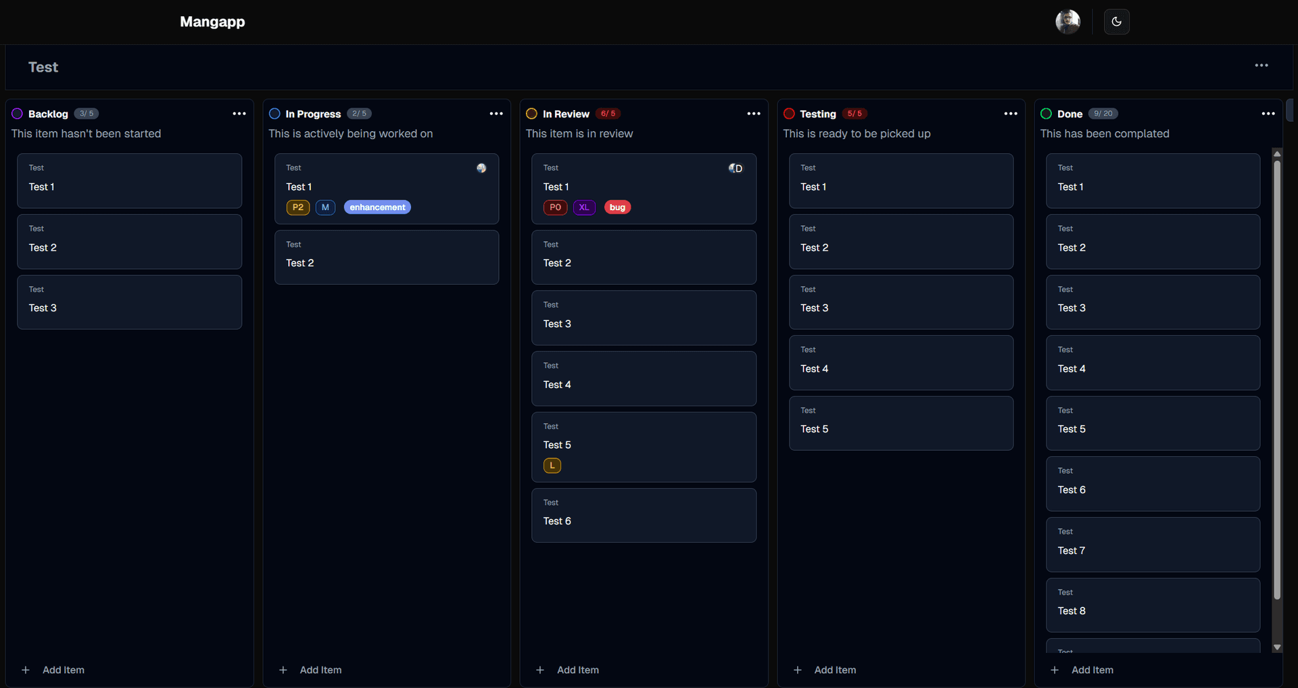Click the red bug label on Test 1
Viewport: 1298px width, 688px height.
click(x=617, y=207)
